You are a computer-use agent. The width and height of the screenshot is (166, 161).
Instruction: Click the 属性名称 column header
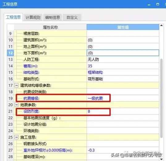point(50,27)
